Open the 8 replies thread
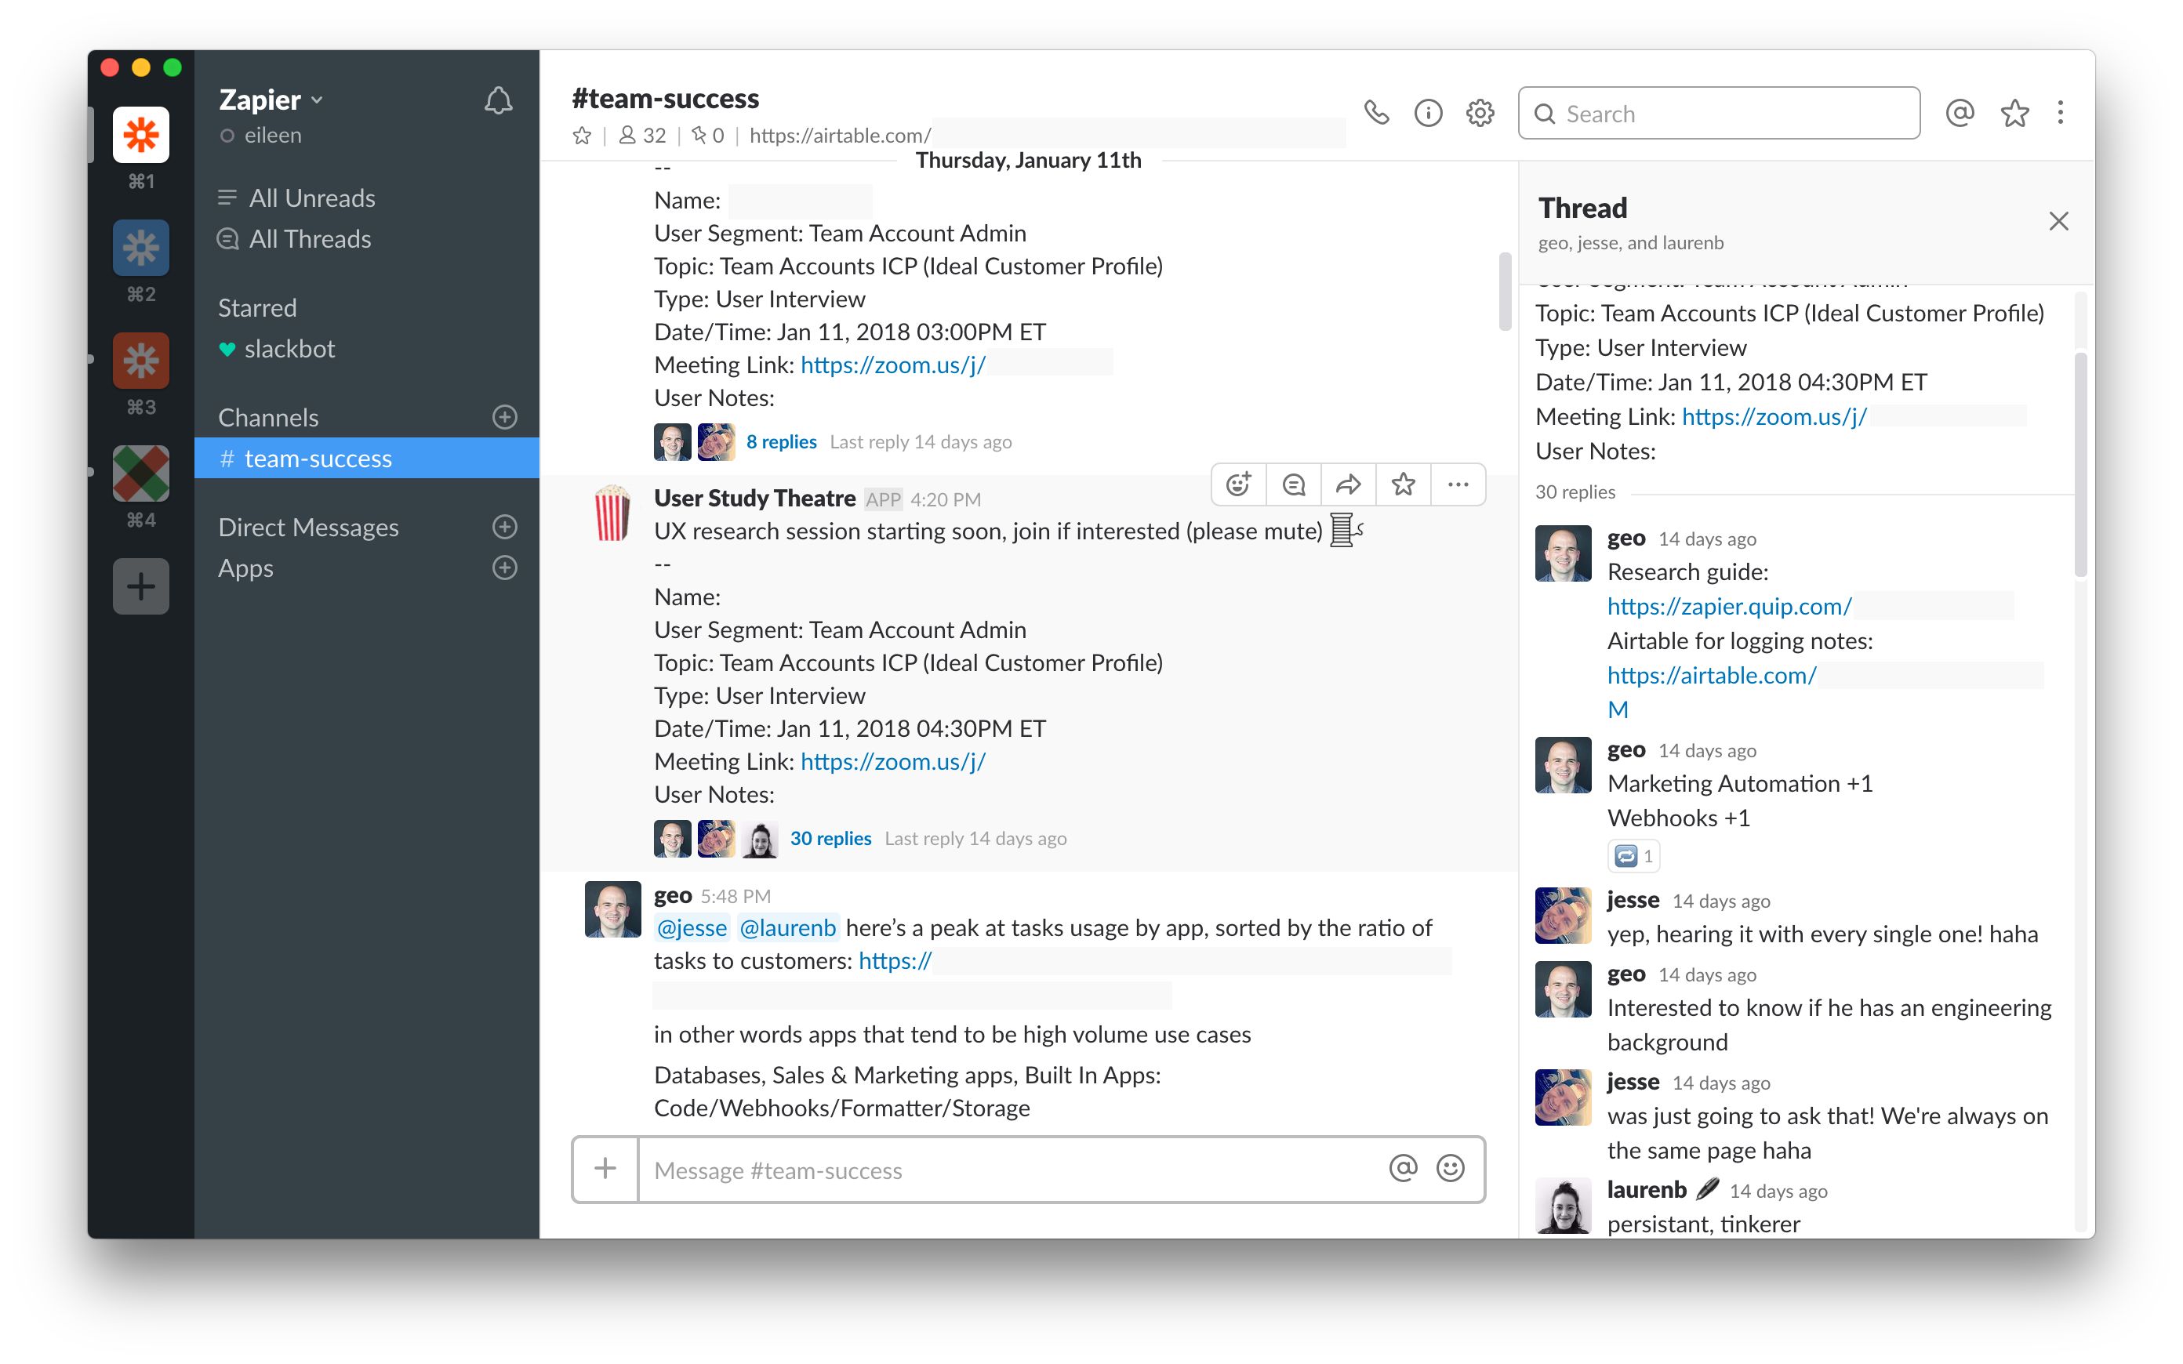The width and height of the screenshot is (2183, 1364). pos(781,442)
